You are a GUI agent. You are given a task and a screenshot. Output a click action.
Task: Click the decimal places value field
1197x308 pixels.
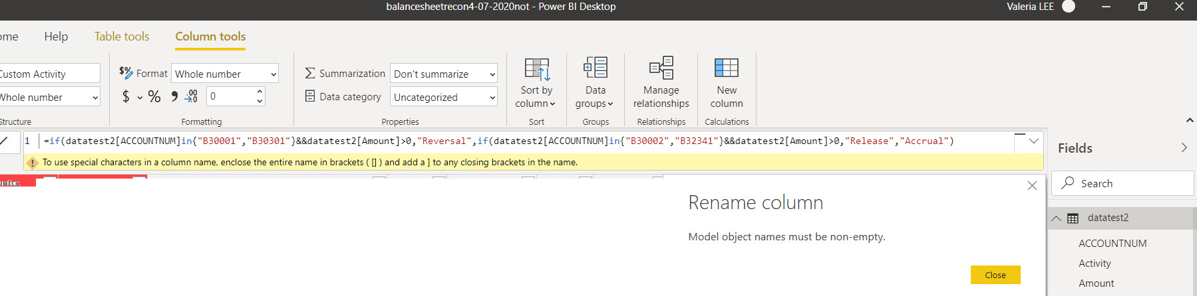tap(231, 97)
